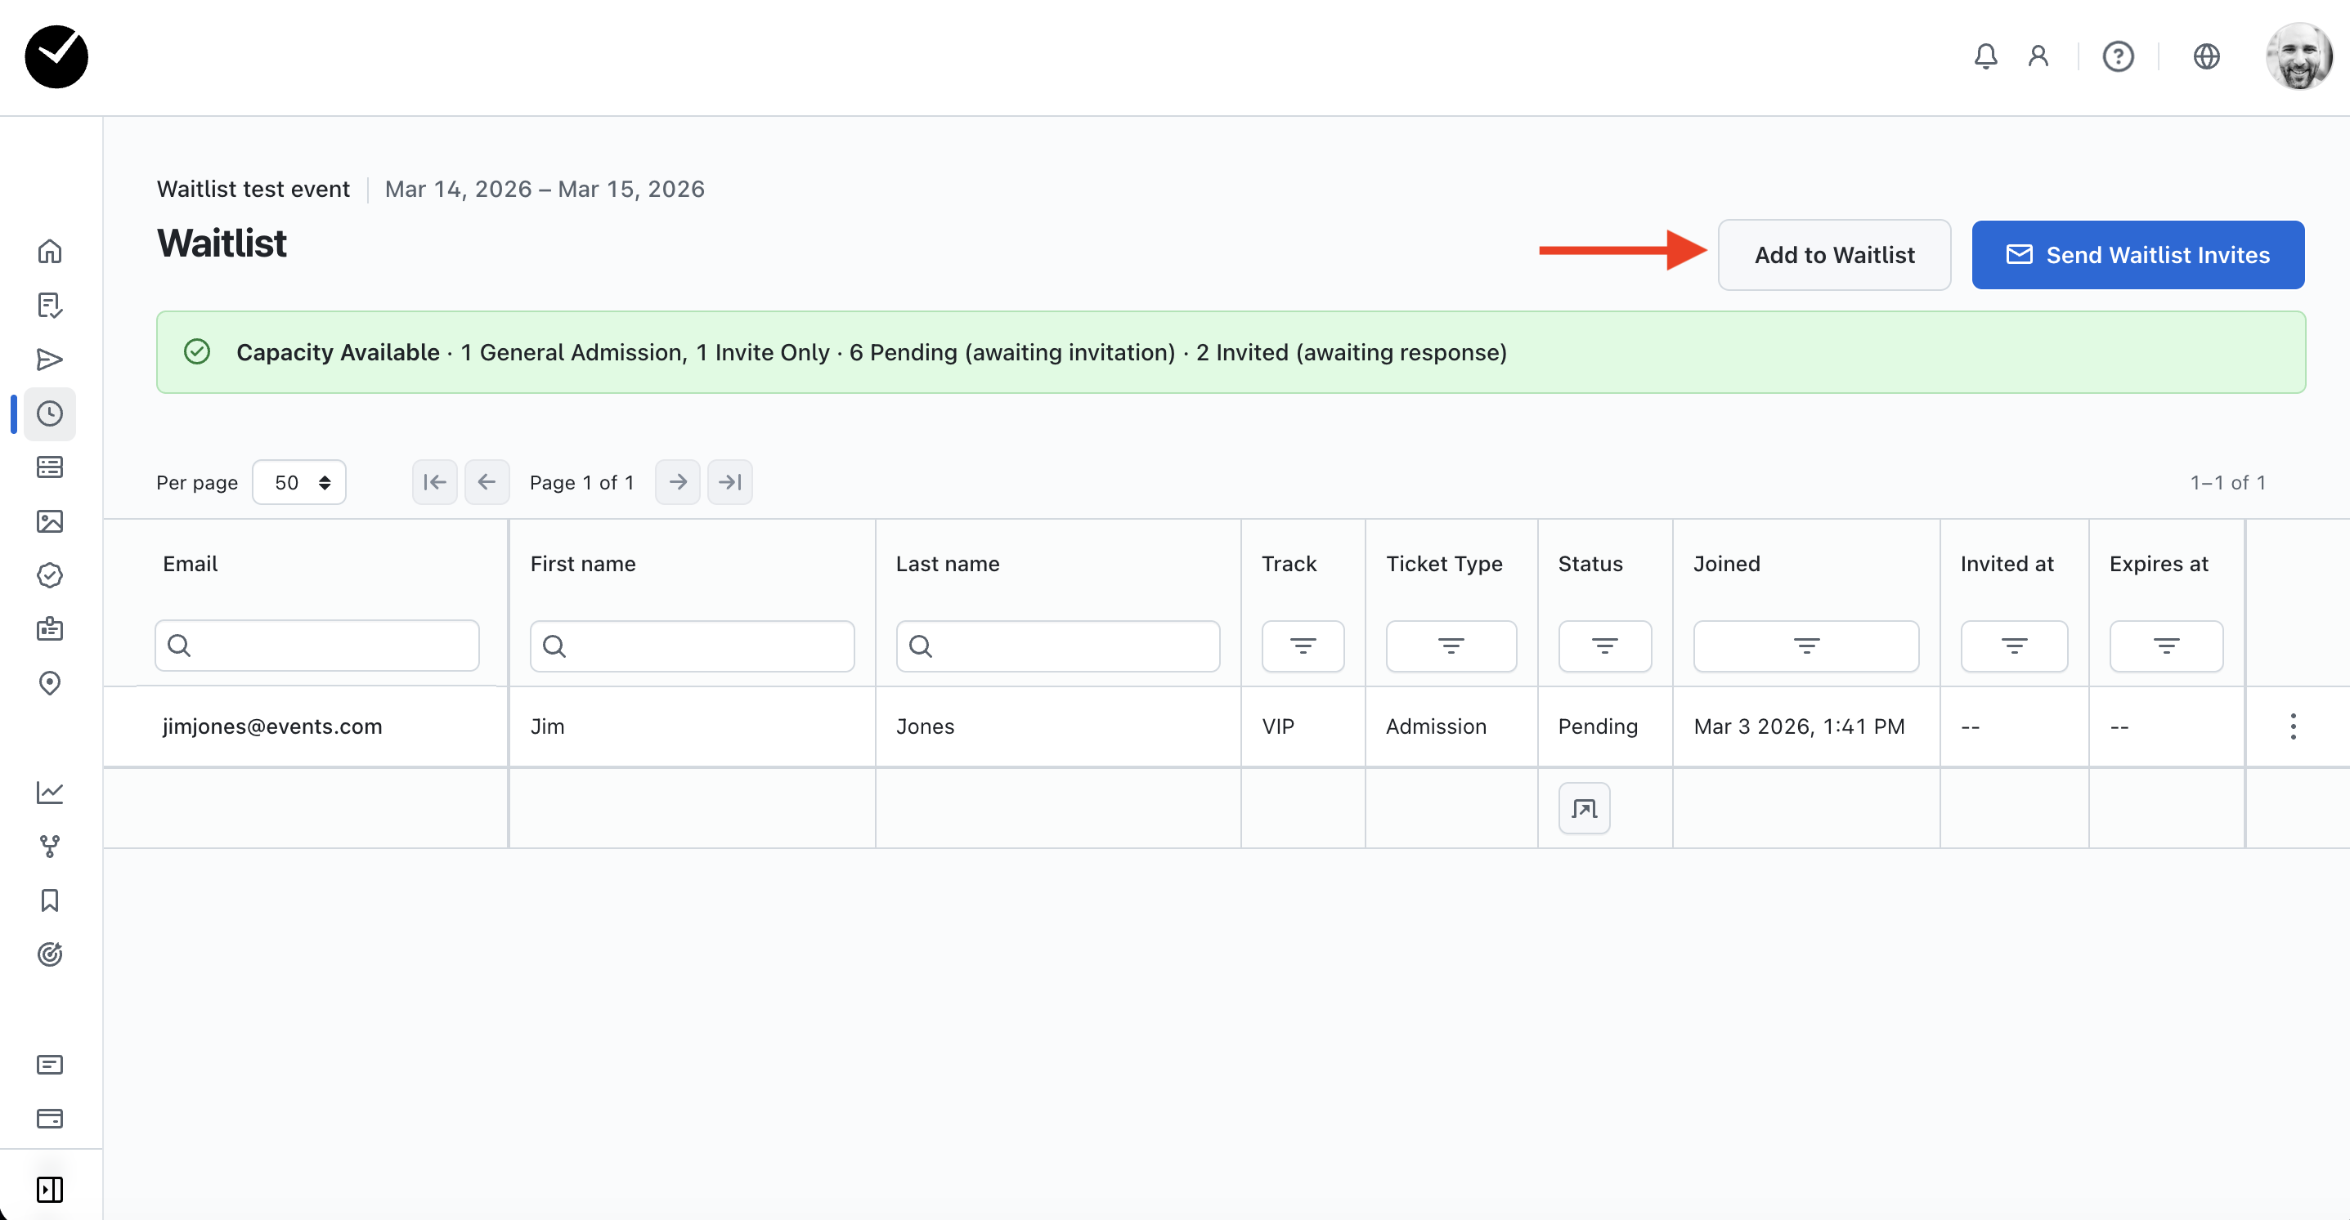2350x1220 pixels.
Task: Open the analytics chart sidebar icon
Action: pos(49,793)
